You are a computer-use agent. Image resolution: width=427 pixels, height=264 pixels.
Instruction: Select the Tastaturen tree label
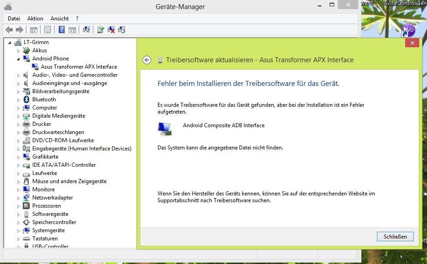45,239
